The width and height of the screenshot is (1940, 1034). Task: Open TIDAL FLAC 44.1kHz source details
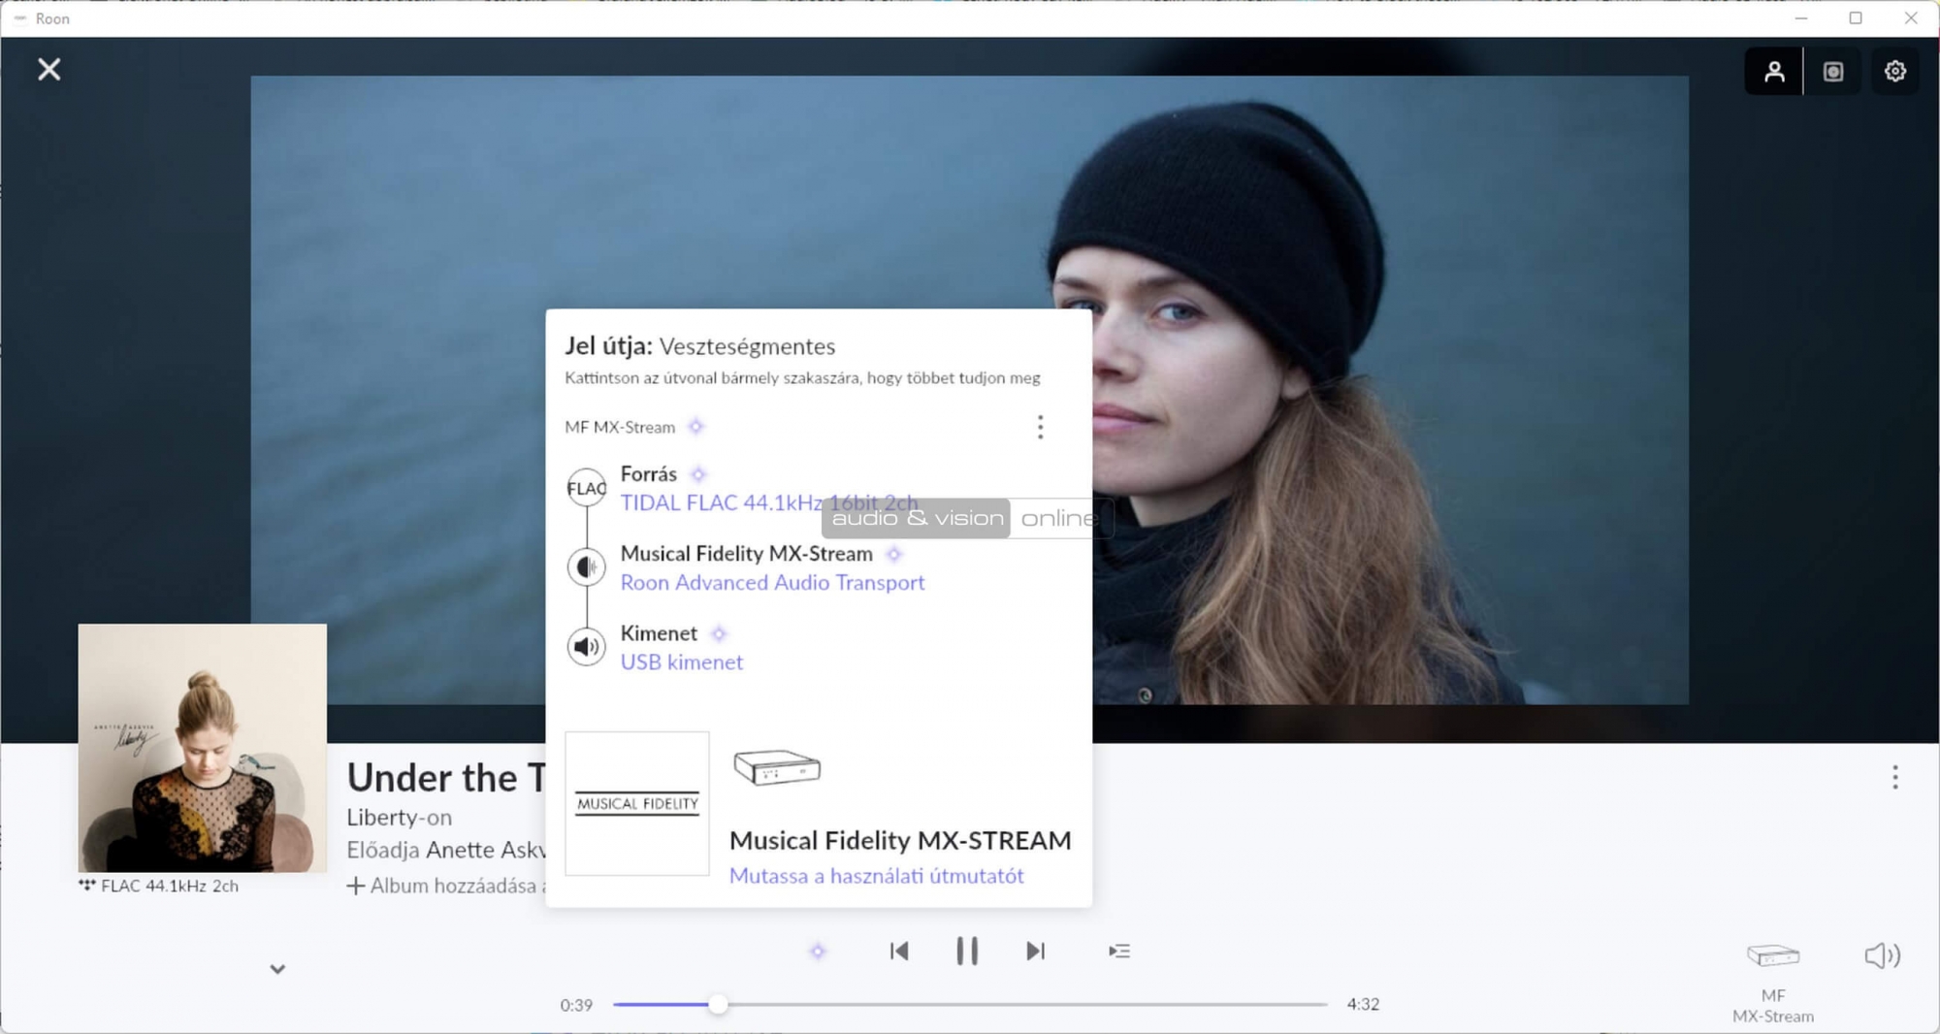[x=768, y=502]
